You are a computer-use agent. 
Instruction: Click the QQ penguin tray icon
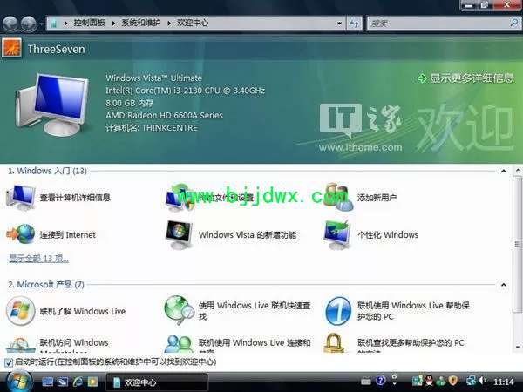(429, 381)
